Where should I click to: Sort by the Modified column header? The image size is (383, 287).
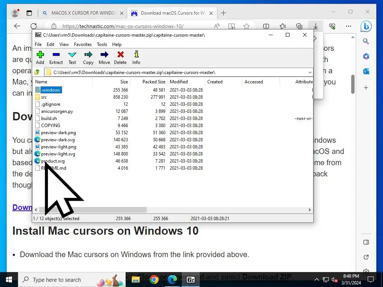click(186, 82)
